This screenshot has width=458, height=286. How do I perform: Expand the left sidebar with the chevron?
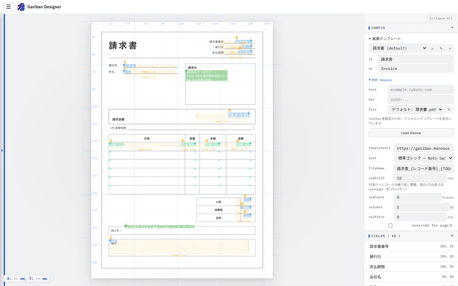point(2,150)
